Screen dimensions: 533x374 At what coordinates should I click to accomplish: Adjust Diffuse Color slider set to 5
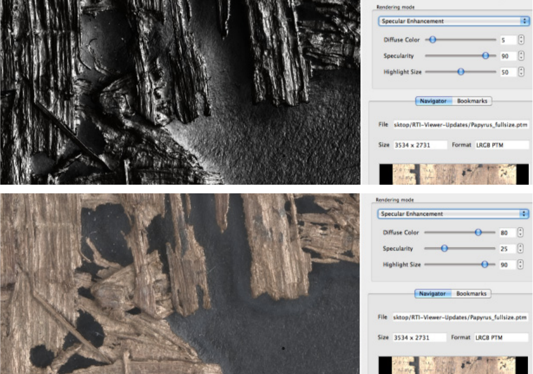pyautogui.click(x=433, y=40)
